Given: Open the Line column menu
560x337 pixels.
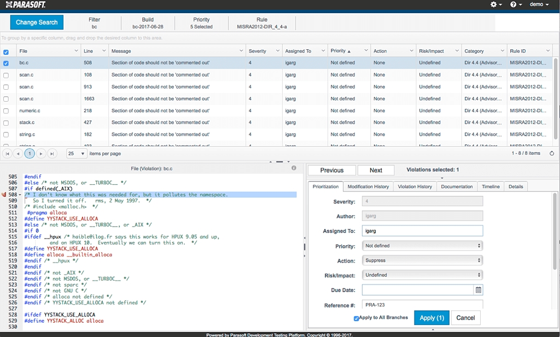Looking at the screenshot, I should click(104, 51).
